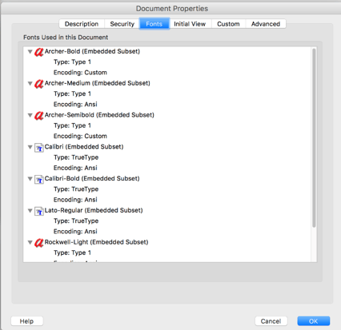Collapse the Archer-Bold font entry

tap(30, 52)
